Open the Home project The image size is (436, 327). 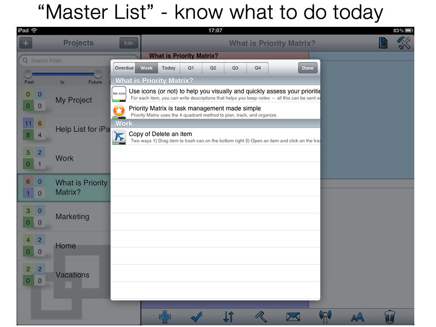click(64, 246)
